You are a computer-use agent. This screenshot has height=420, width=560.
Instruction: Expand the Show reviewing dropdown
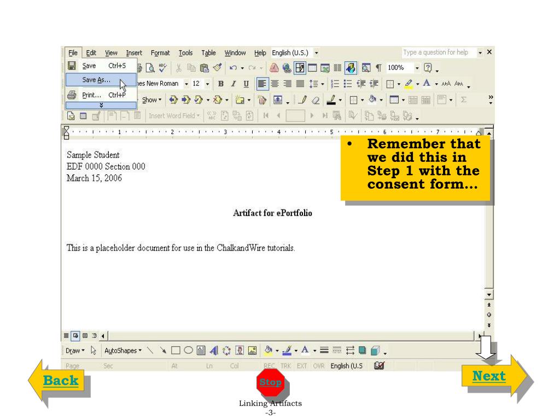click(152, 100)
